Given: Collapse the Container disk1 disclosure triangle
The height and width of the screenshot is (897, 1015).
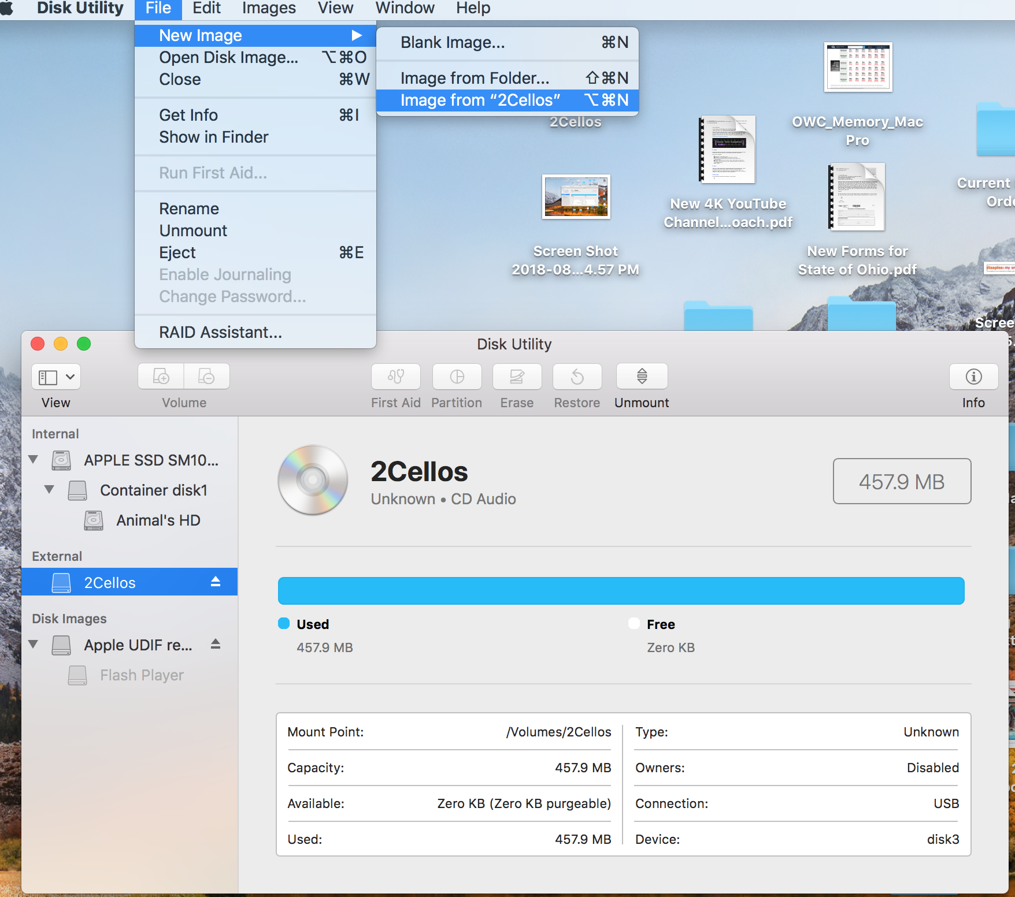Looking at the screenshot, I should click(50, 490).
